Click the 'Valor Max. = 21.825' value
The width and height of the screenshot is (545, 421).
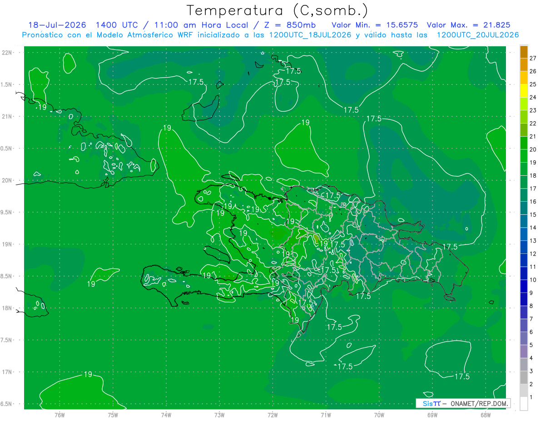[468, 25]
